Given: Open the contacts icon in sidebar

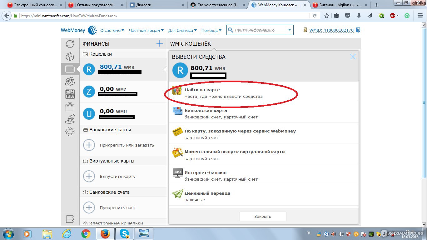Looking at the screenshot, I should tap(70, 82).
